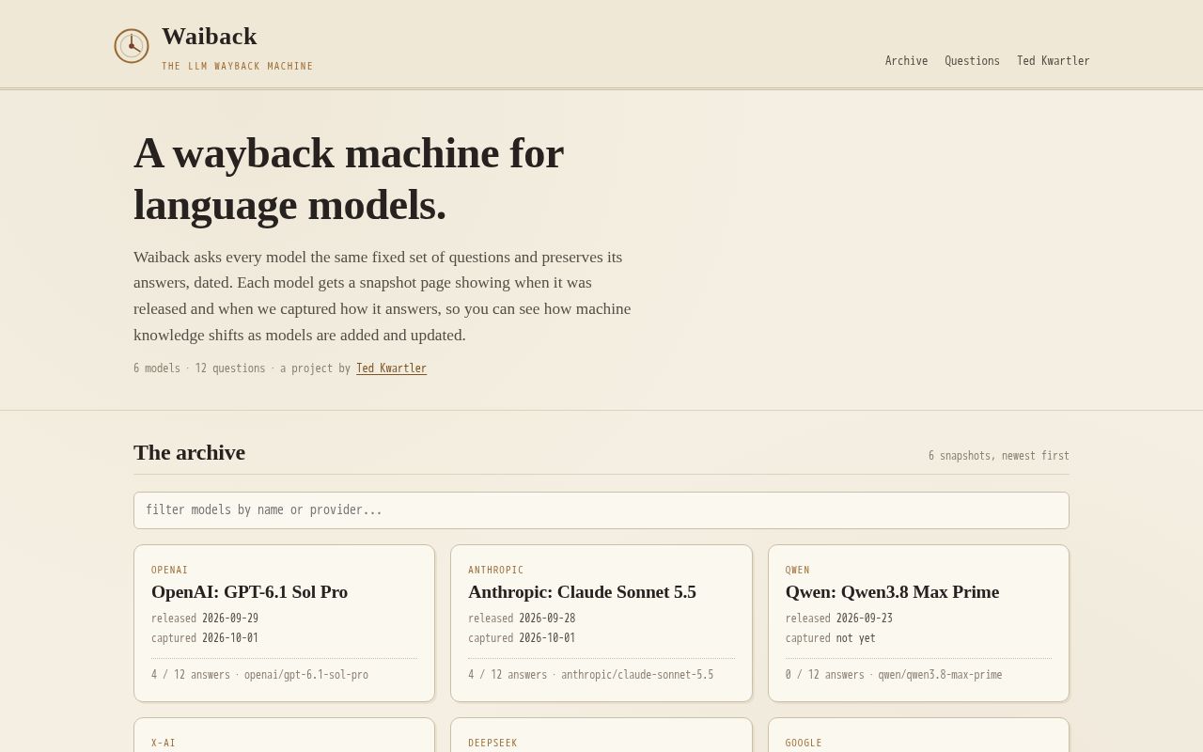Open the Anthropic: Claude Sonnet 5.5 card title

point(582,592)
